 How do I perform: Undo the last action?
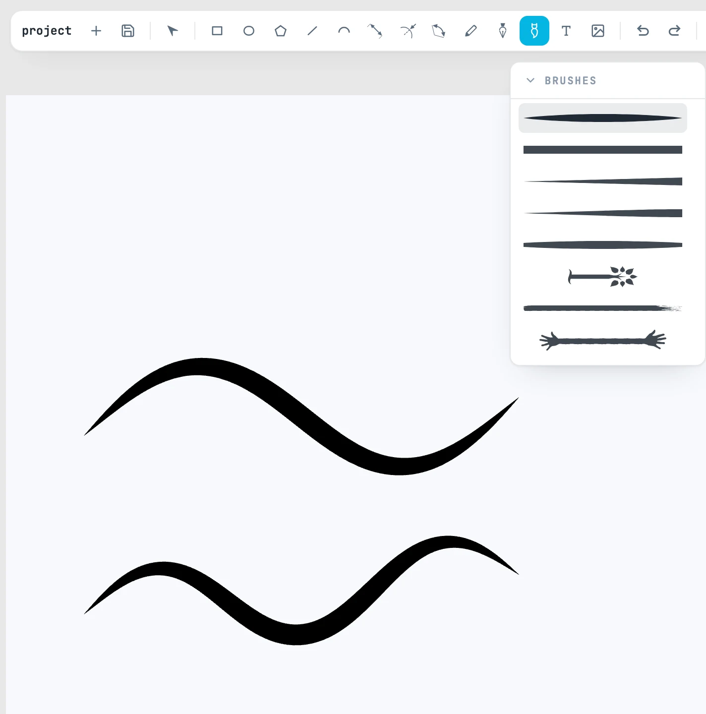(643, 31)
